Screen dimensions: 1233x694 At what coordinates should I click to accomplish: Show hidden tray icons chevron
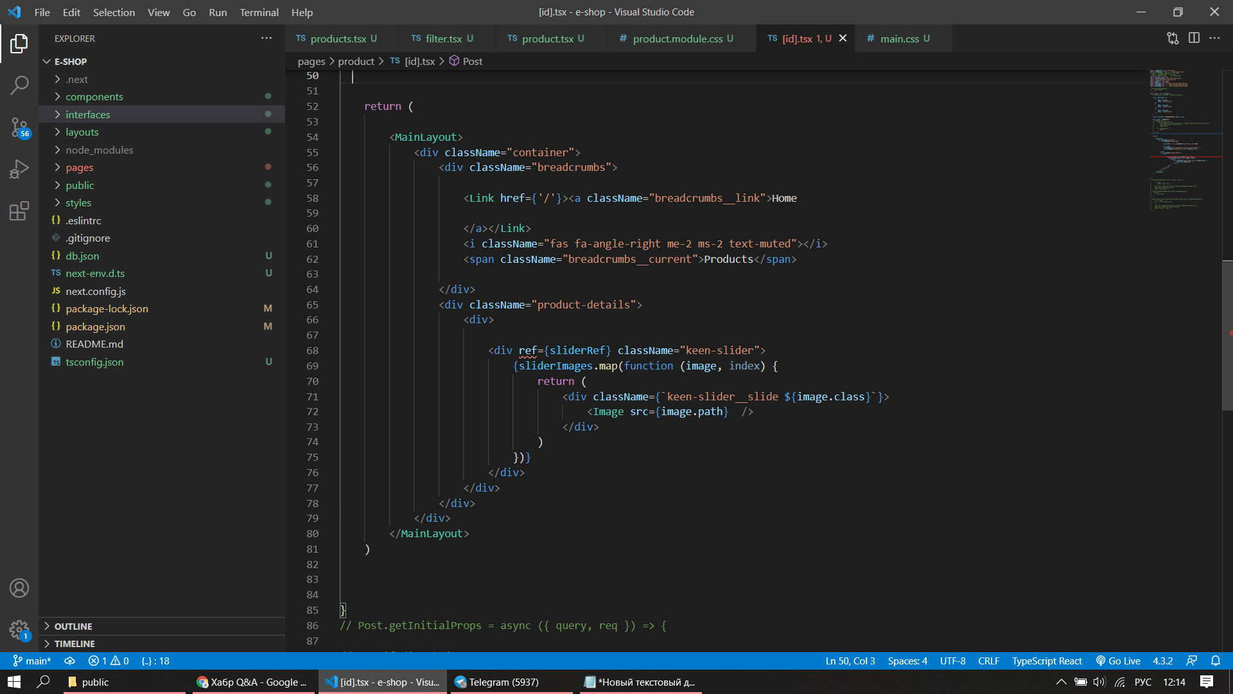tap(1061, 682)
